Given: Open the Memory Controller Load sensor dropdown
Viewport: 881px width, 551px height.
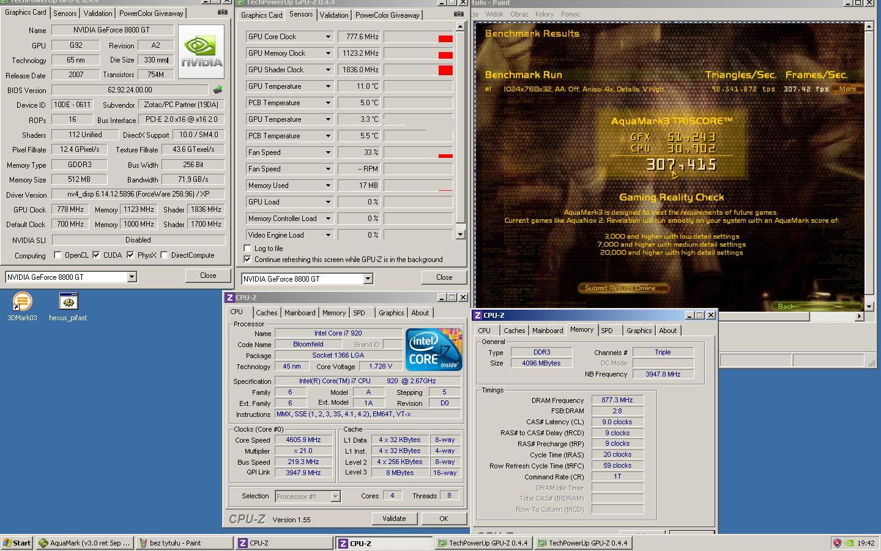Looking at the screenshot, I should tap(328, 219).
